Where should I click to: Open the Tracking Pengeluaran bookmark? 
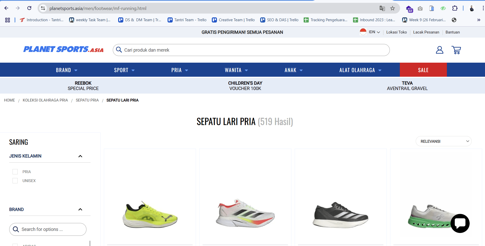pyautogui.click(x=325, y=20)
